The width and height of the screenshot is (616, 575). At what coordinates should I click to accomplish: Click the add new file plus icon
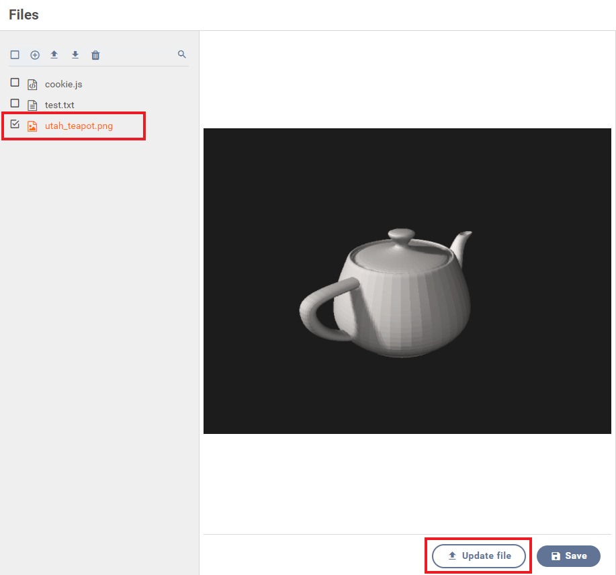35,55
